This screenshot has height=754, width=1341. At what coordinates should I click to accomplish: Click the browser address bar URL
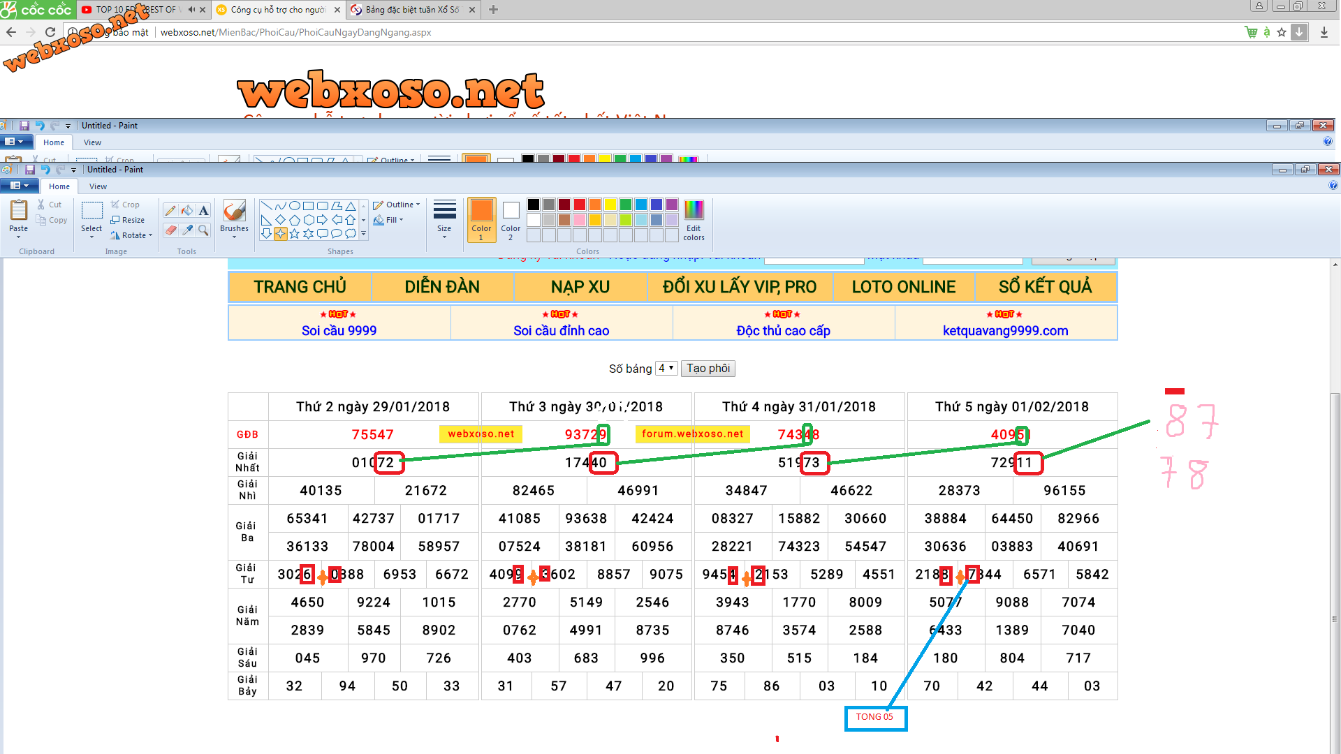tap(296, 32)
